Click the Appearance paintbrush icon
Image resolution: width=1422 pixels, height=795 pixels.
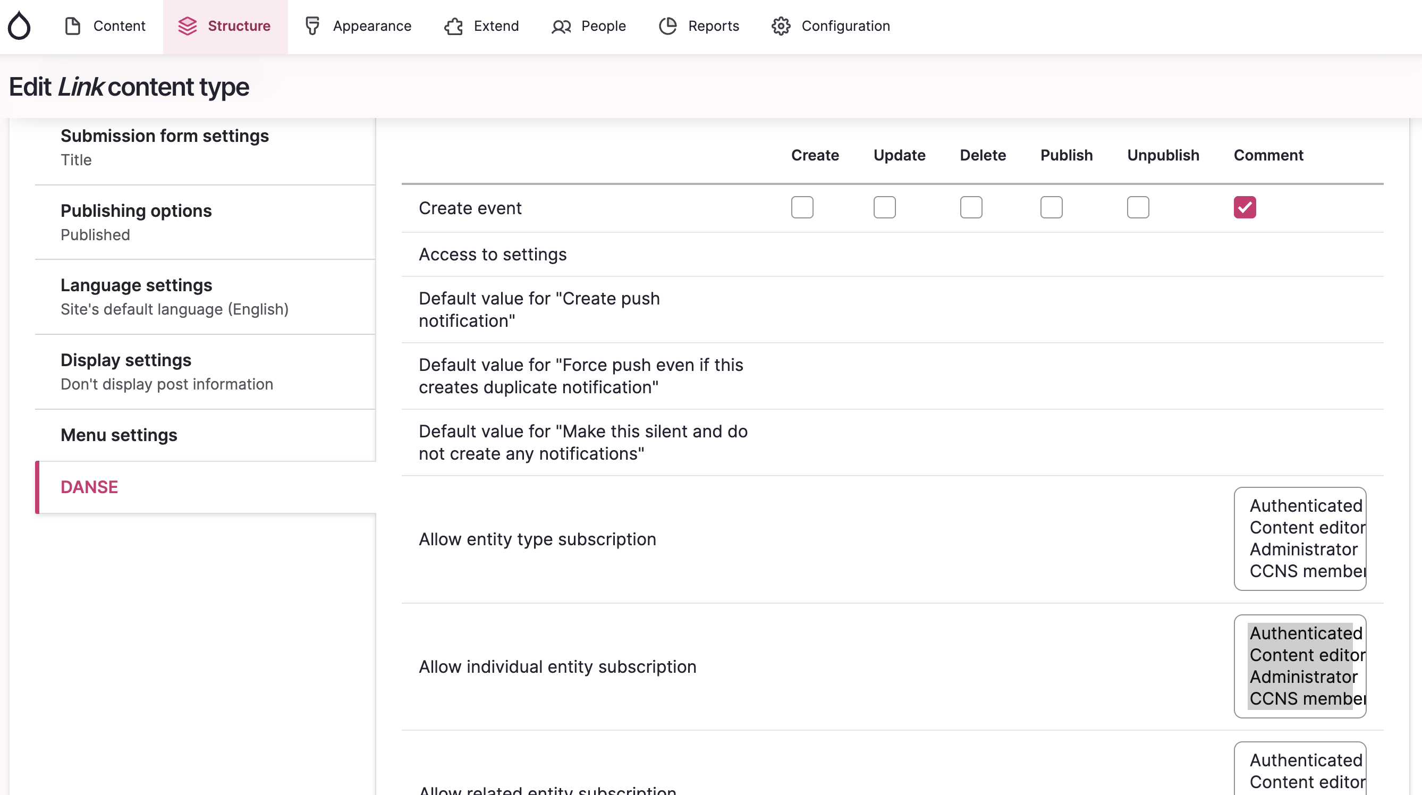(312, 26)
